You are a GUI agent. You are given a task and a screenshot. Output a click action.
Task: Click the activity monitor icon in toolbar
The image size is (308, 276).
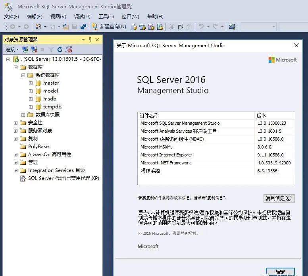[x=232, y=27]
